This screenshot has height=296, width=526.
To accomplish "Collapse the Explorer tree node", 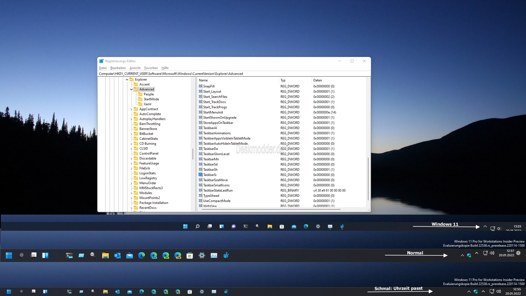I will (127, 79).
